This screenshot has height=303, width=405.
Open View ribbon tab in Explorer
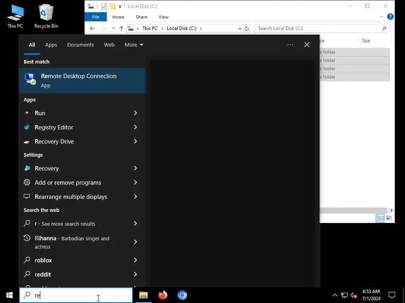point(163,17)
